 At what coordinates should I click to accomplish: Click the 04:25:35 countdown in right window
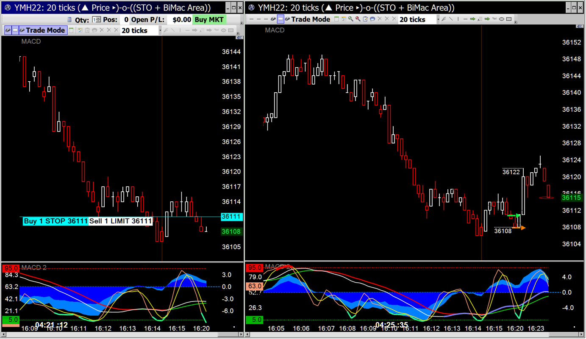coord(392,325)
